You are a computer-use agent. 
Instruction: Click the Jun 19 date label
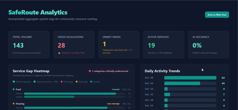point(149,78)
